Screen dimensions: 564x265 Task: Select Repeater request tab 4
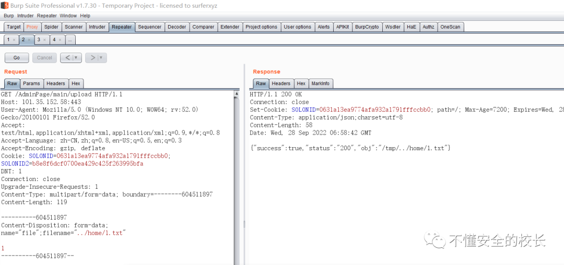pos(54,40)
